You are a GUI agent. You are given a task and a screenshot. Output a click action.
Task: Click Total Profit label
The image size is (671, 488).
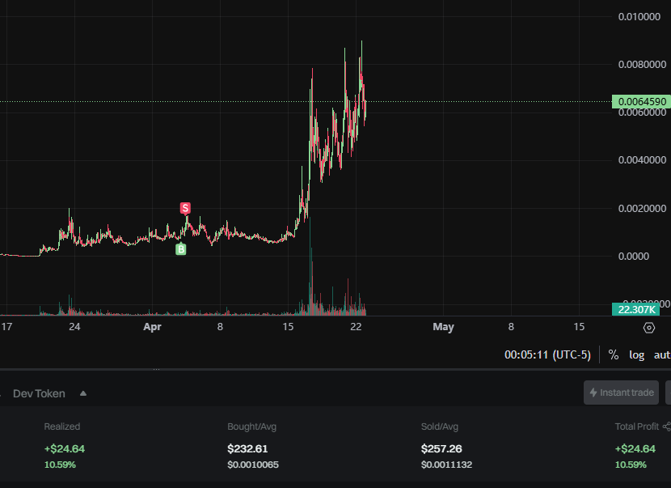637,426
